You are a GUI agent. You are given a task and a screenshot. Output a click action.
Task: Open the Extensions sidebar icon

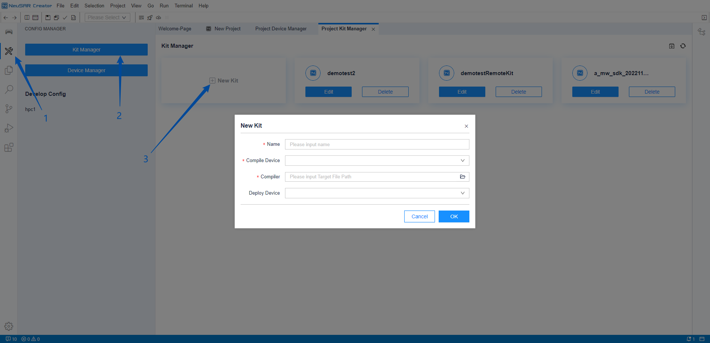coord(9,148)
